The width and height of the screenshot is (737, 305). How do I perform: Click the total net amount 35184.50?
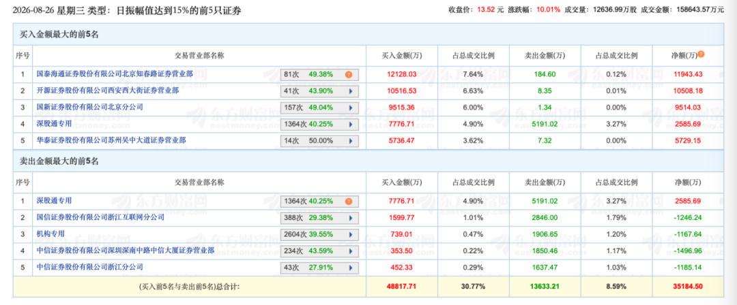688,286
